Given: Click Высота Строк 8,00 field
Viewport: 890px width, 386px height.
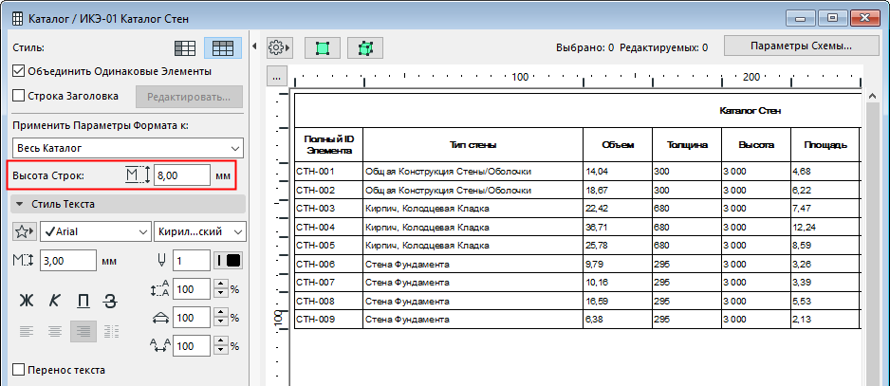Looking at the screenshot, I should coord(182,176).
